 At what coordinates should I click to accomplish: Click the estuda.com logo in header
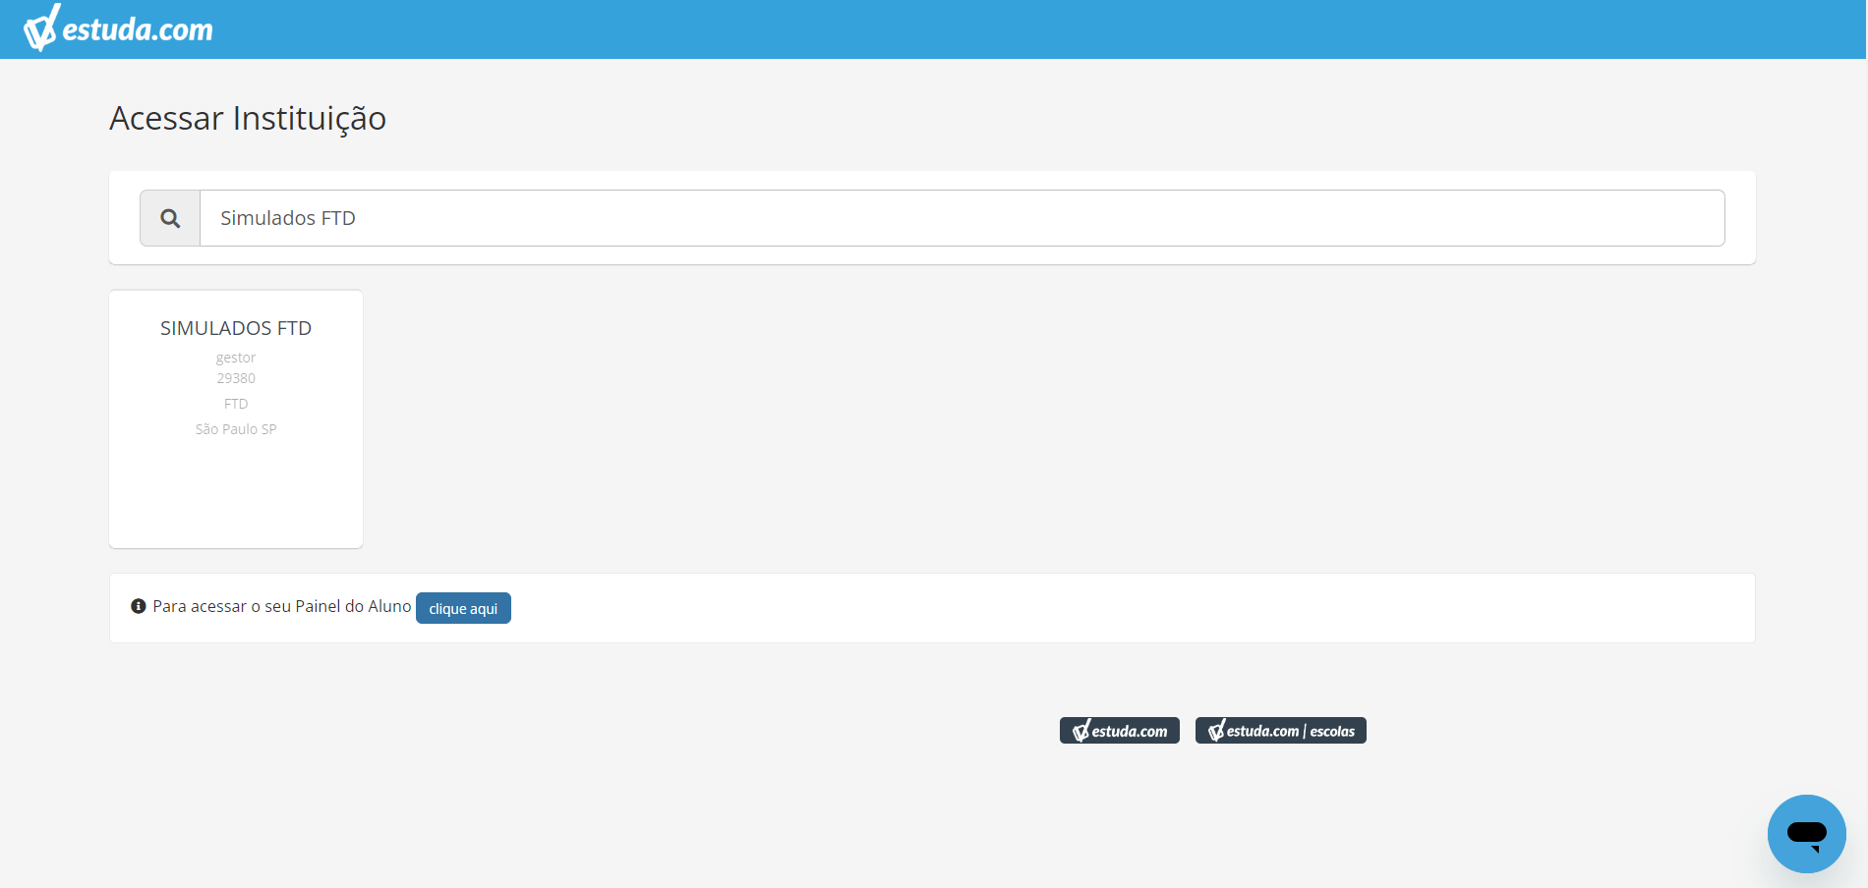(x=118, y=28)
